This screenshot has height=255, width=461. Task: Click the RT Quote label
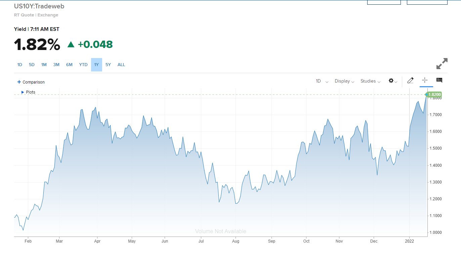[x=24, y=15]
